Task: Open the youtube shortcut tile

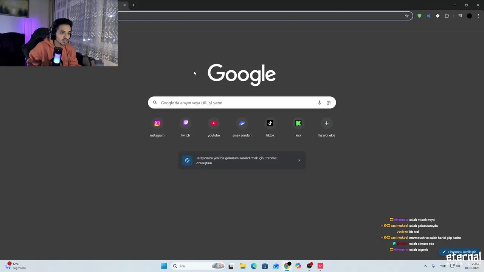Action: [x=214, y=127]
